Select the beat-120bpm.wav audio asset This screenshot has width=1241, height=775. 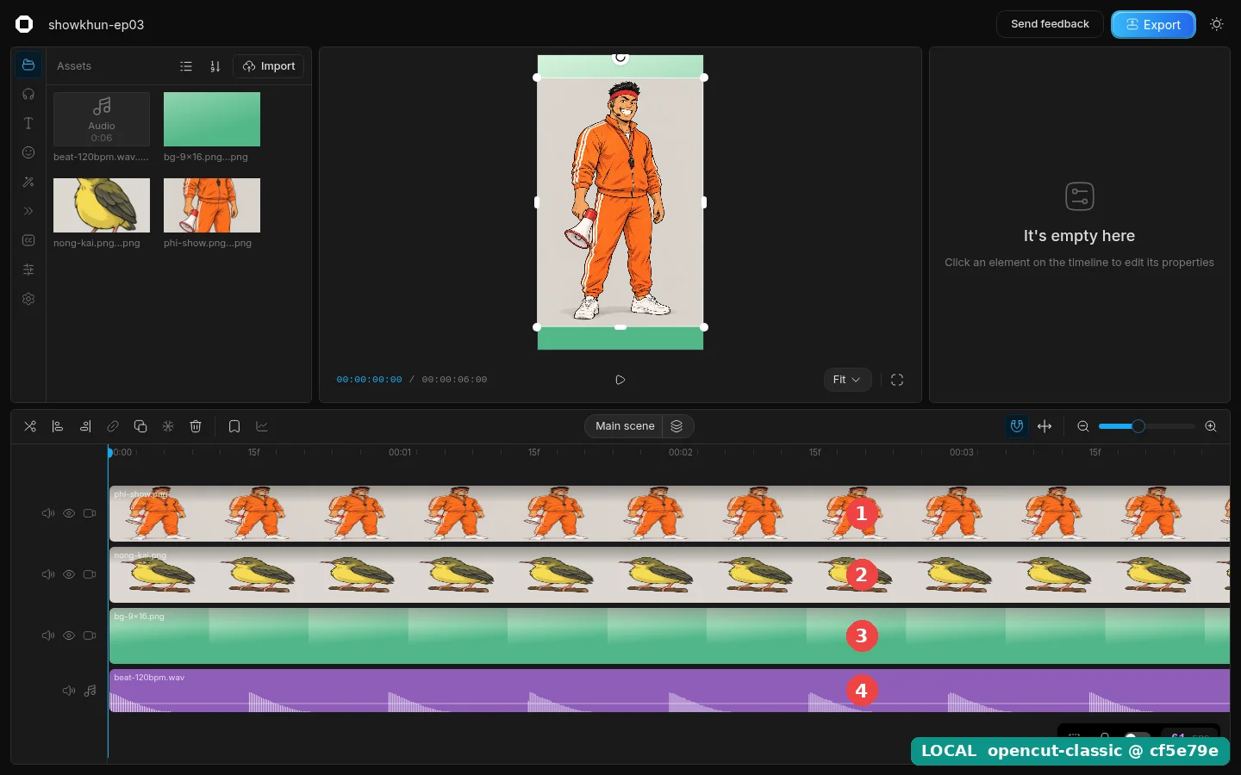[102, 119]
